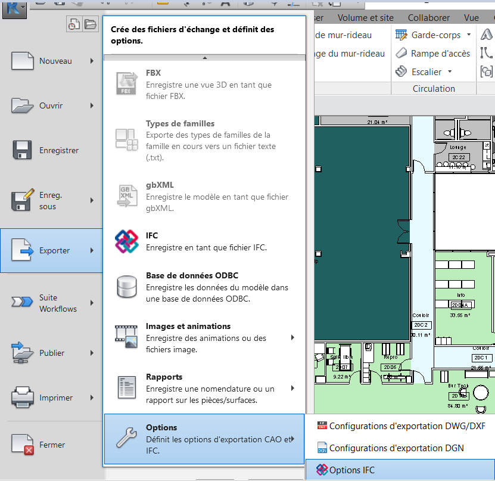
Task: Open the Garde-corps dropdown arrow
Action: coord(469,35)
